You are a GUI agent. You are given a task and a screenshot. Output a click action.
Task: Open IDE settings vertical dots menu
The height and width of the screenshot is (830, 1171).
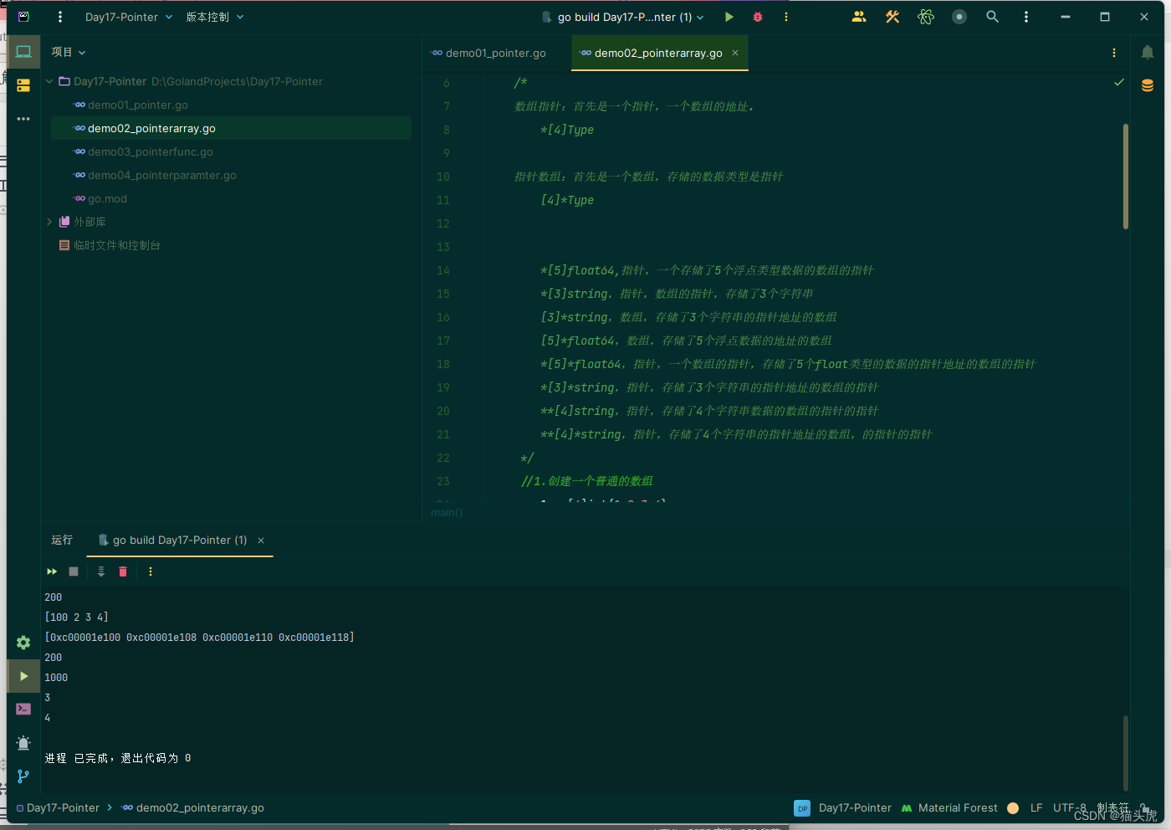pyautogui.click(x=1026, y=17)
